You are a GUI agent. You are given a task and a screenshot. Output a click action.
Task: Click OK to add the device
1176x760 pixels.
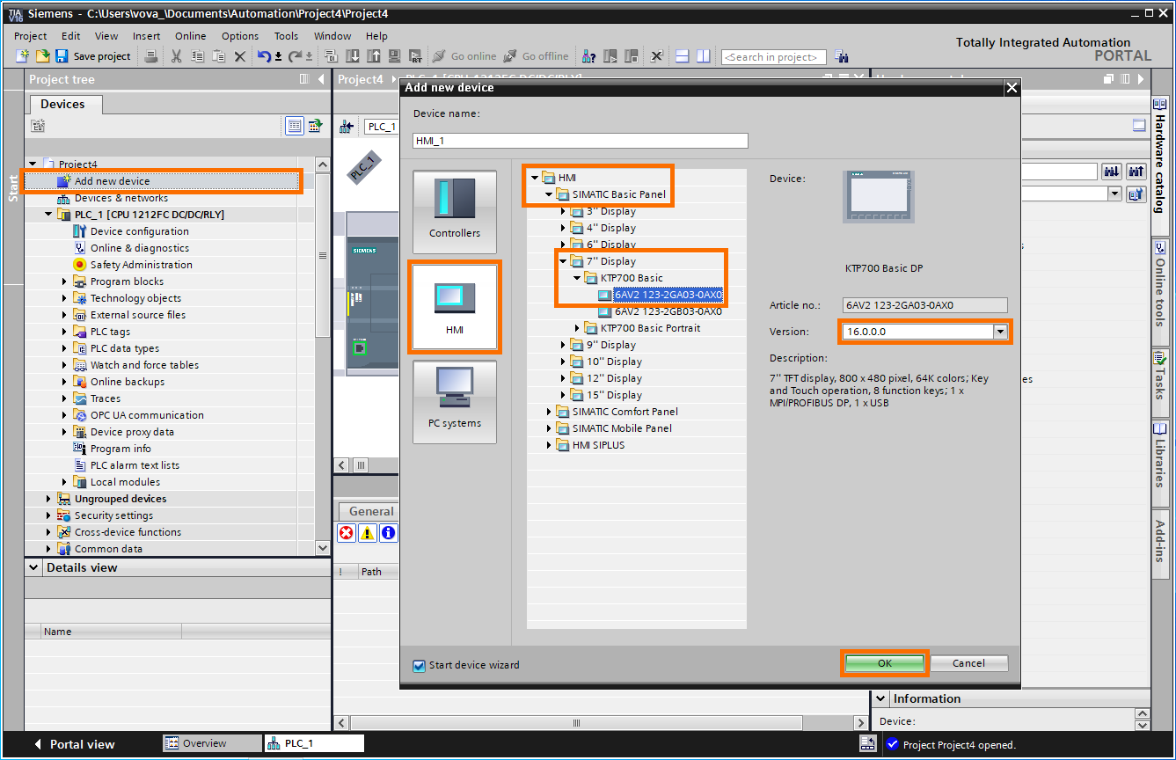(884, 663)
